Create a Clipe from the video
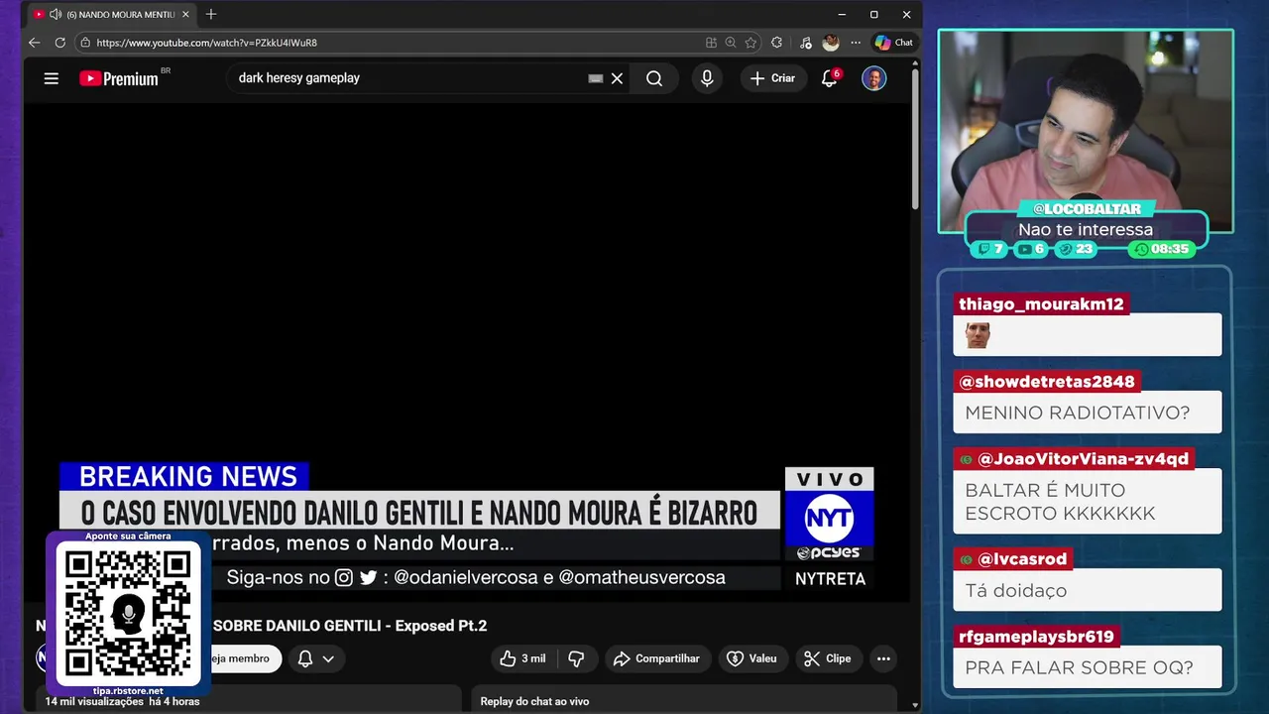 click(828, 658)
